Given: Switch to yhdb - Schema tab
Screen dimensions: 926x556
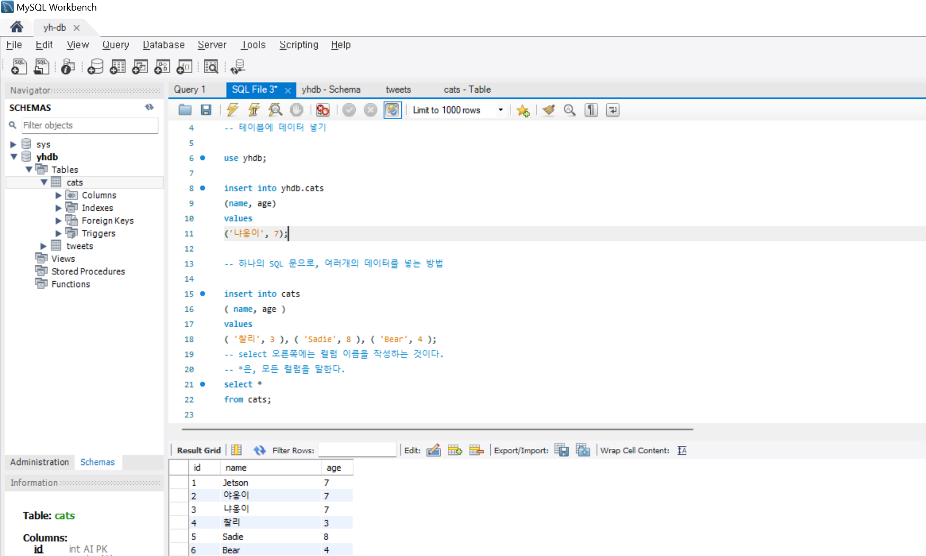Looking at the screenshot, I should [331, 89].
